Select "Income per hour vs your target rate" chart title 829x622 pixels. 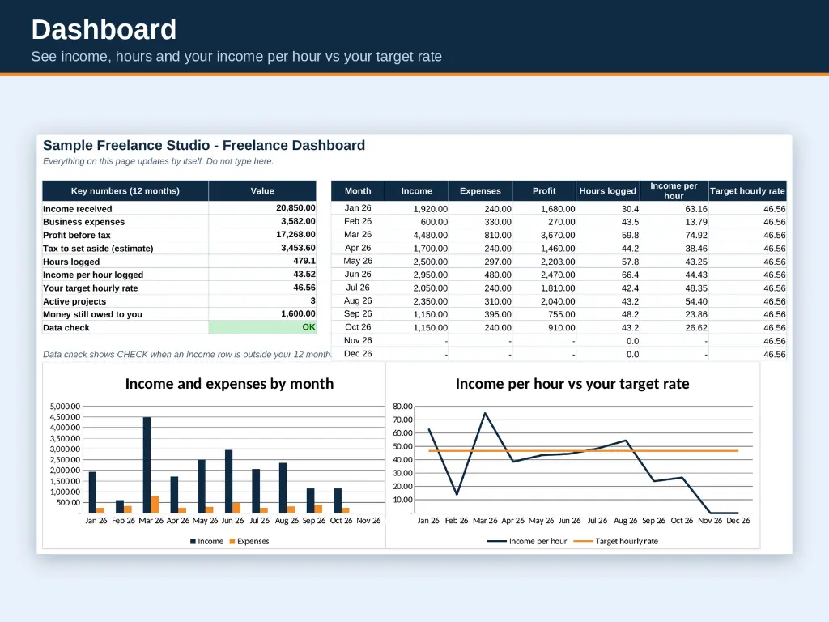(572, 383)
